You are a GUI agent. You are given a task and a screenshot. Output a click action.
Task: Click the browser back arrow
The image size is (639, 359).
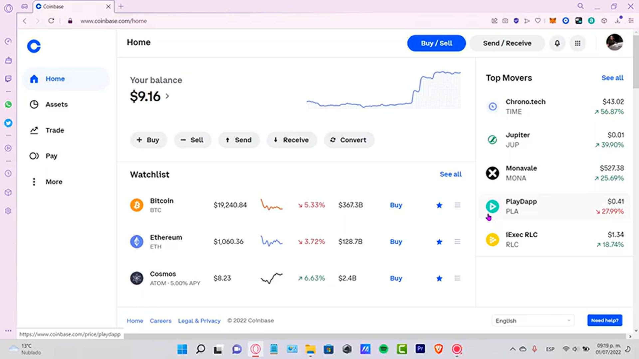(x=25, y=21)
